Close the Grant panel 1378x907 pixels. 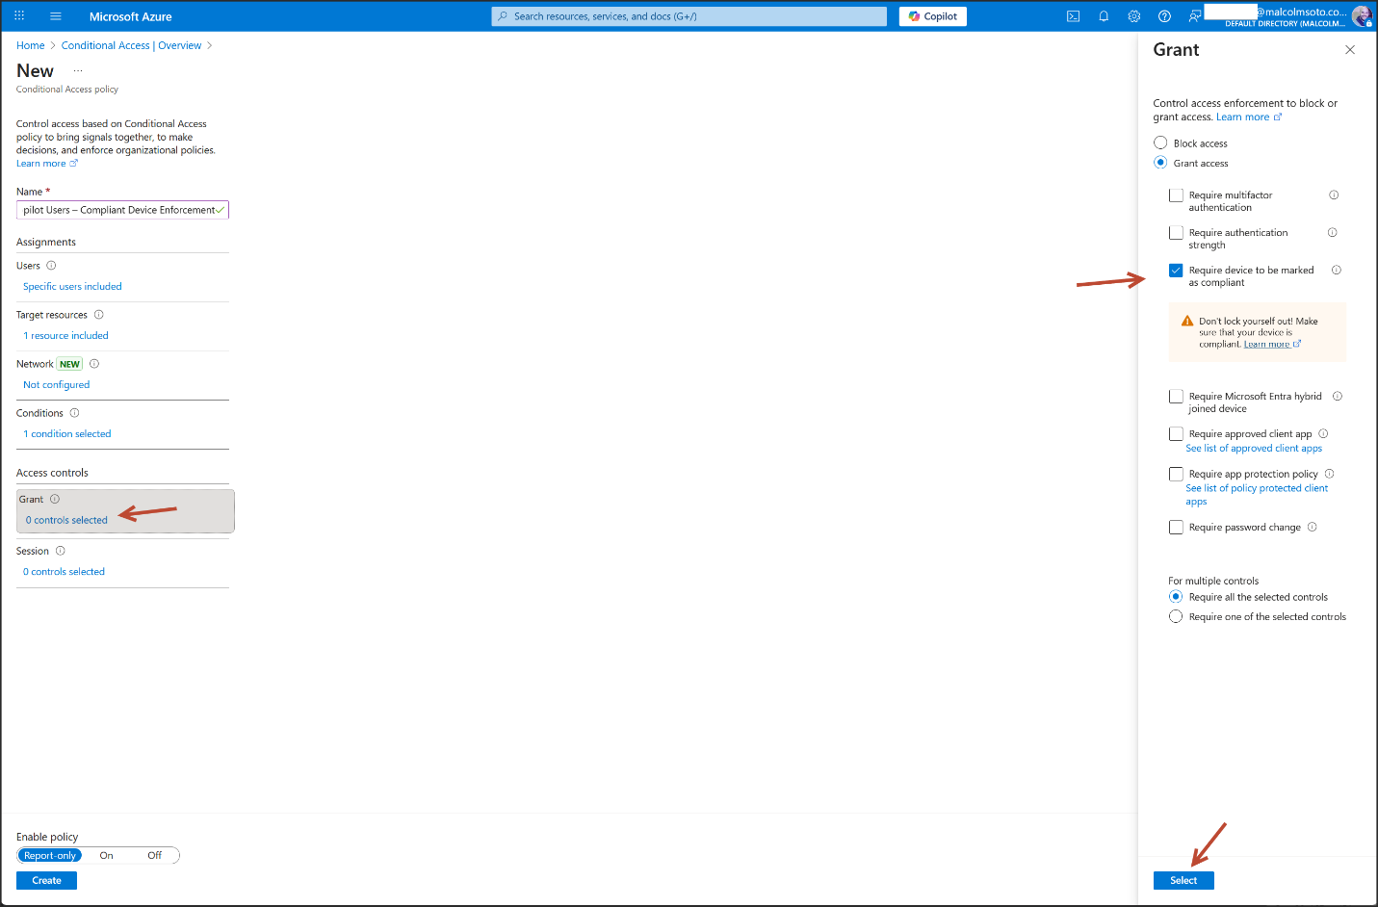tap(1349, 50)
